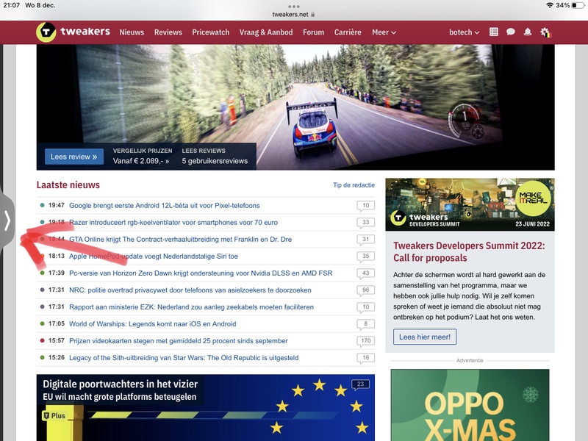Click the Lees review button
This screenshot has height=441, width=588.
(74, 157)
